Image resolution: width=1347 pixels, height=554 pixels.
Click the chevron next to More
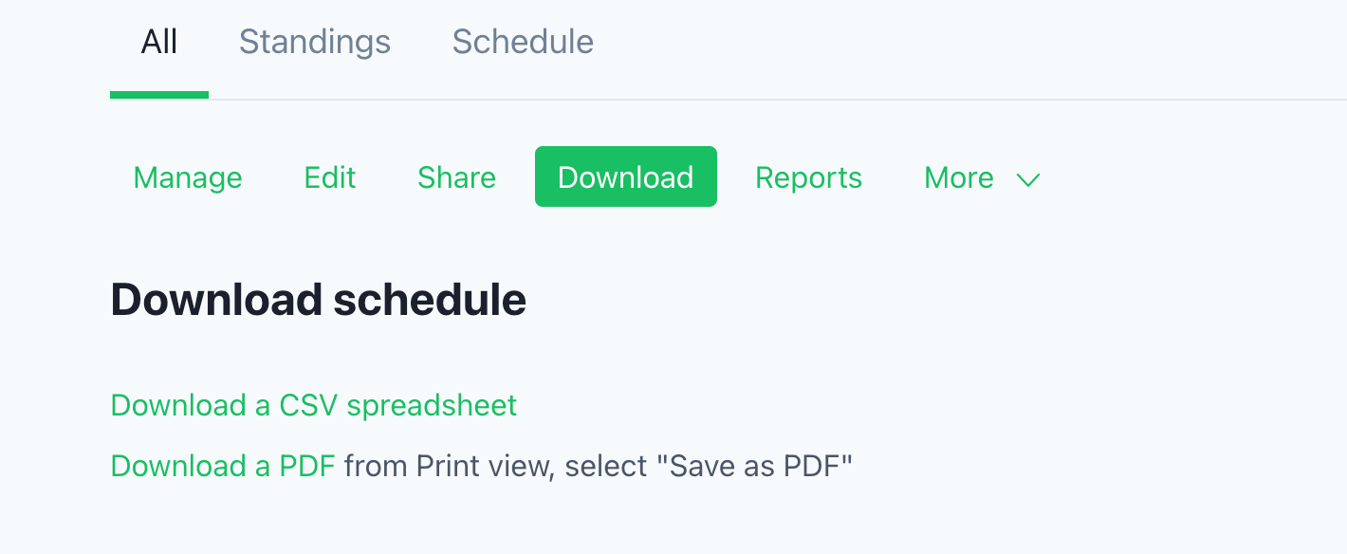pyautogui.click(x=1028, y=179)
